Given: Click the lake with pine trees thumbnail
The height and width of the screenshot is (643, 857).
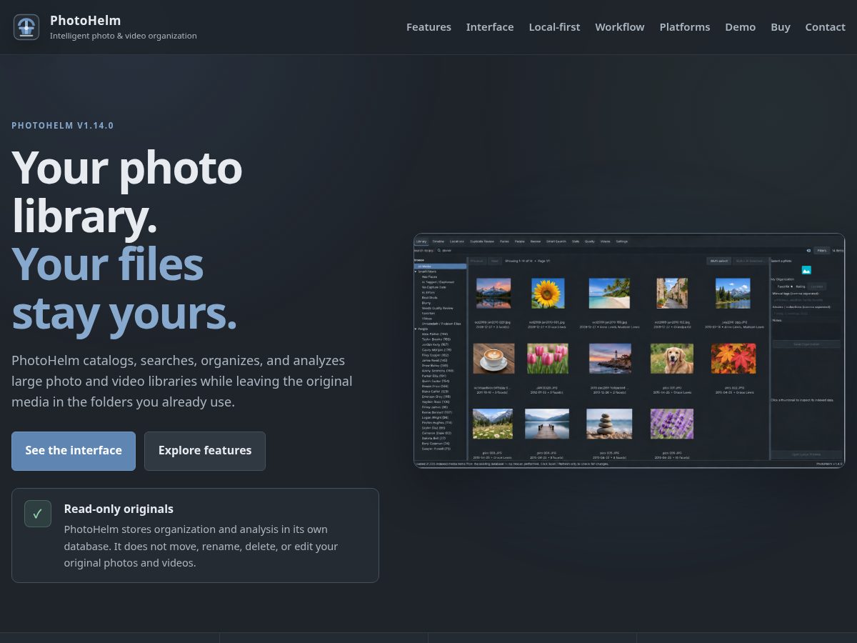Looking at the screenshot, I should click(733, 293).
